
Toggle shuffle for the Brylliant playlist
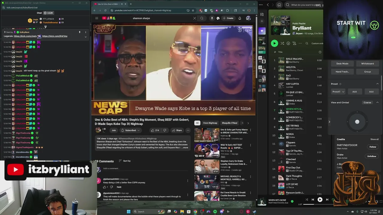[x=282, y=43]
